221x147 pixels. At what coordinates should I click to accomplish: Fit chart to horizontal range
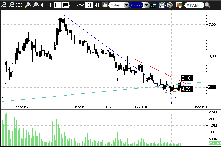coord(19,5)
